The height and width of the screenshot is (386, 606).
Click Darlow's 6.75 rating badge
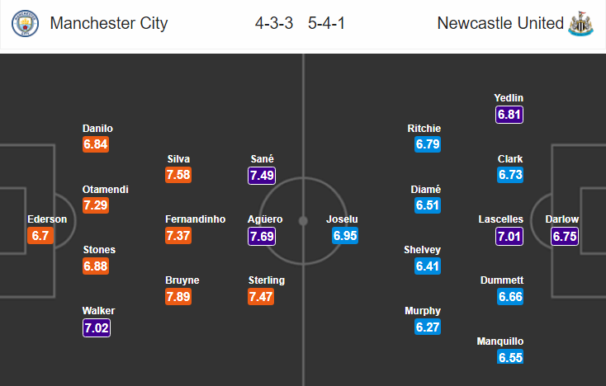coord(565,236)
